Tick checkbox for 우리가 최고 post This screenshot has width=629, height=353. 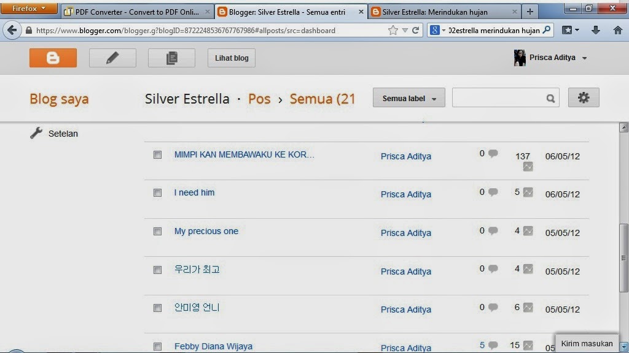tap(157, 270)
